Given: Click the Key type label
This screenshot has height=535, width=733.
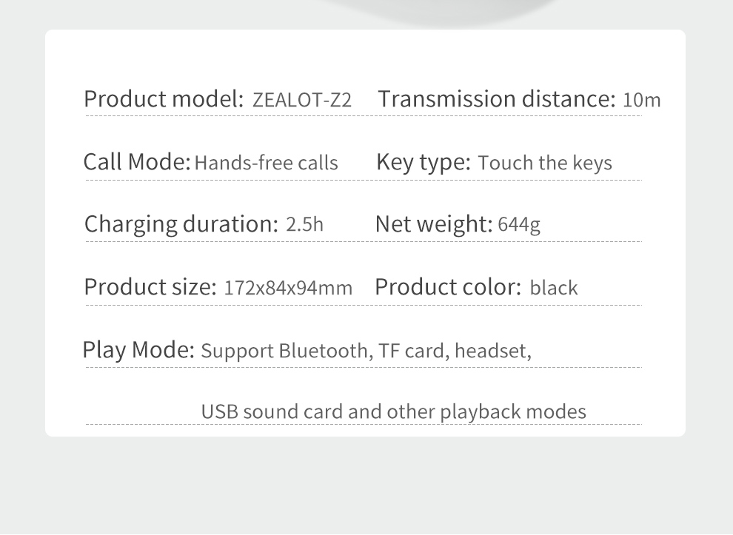Looking at the screenshot, I should tap(423, 163).
